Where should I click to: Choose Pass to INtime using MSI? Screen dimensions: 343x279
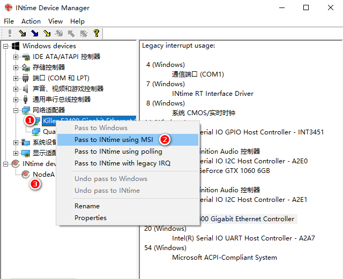(128, 140)
